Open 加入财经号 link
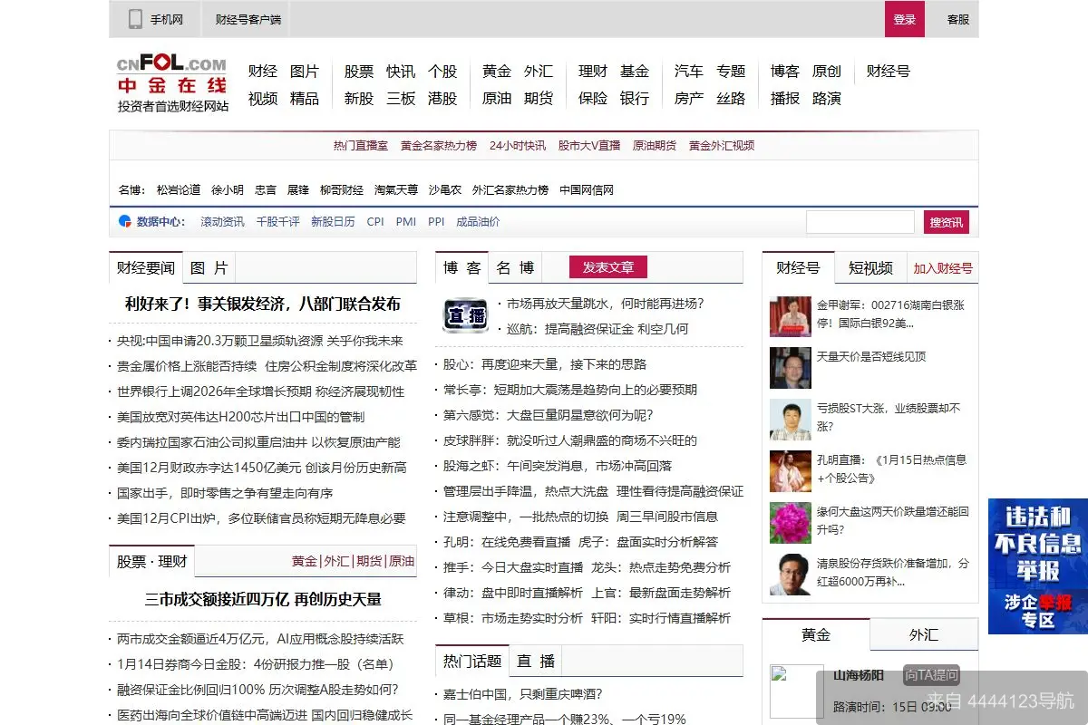1088x725 pixels. 943,268
